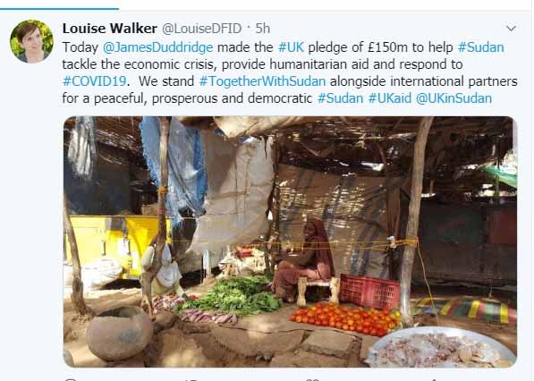
Task: Open the #UK hashtag
Action: point(291,47)
